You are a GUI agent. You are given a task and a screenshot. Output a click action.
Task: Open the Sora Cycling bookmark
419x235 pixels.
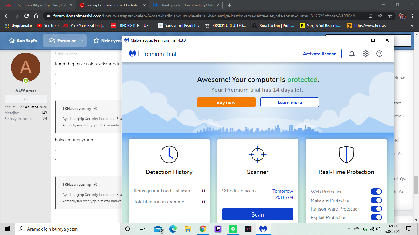tap(273, 26)
